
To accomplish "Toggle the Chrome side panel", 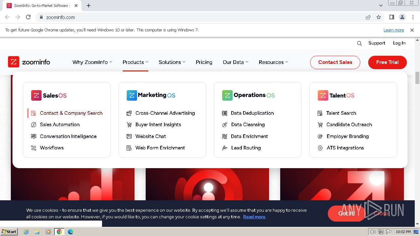I will pos(391,17).
